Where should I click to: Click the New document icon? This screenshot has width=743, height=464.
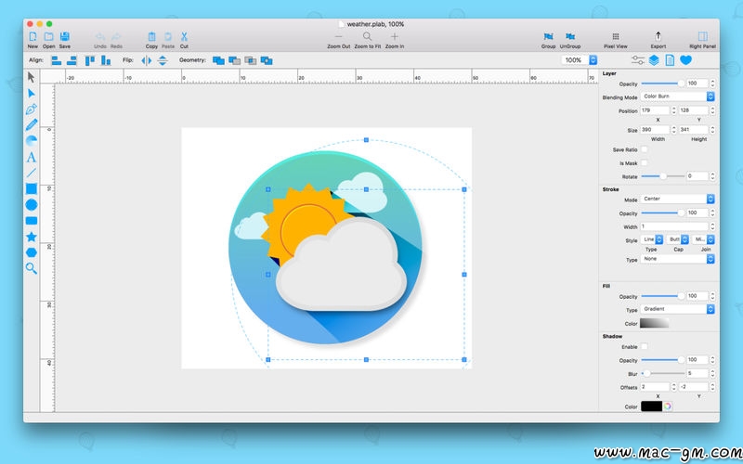[x=33, y=37]
